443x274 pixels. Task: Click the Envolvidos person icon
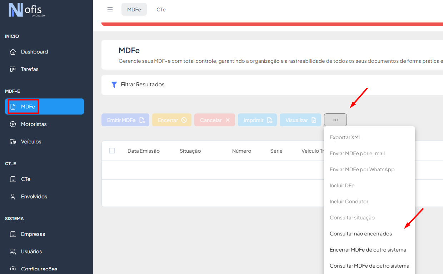coord(13,197)
